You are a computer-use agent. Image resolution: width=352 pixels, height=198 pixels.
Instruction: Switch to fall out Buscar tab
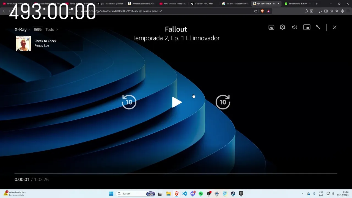click(235, 4)
